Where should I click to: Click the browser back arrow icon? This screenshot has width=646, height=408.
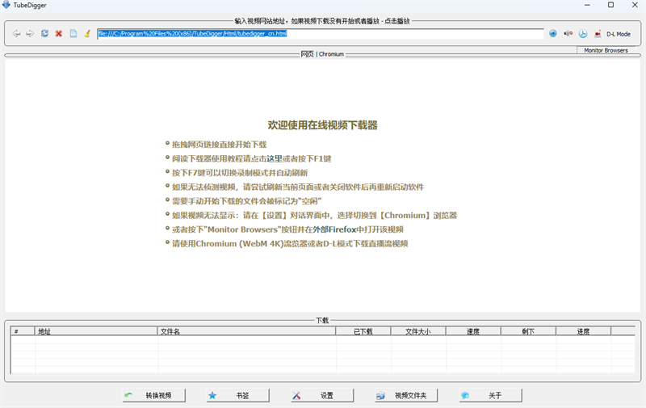coord(17,34)
